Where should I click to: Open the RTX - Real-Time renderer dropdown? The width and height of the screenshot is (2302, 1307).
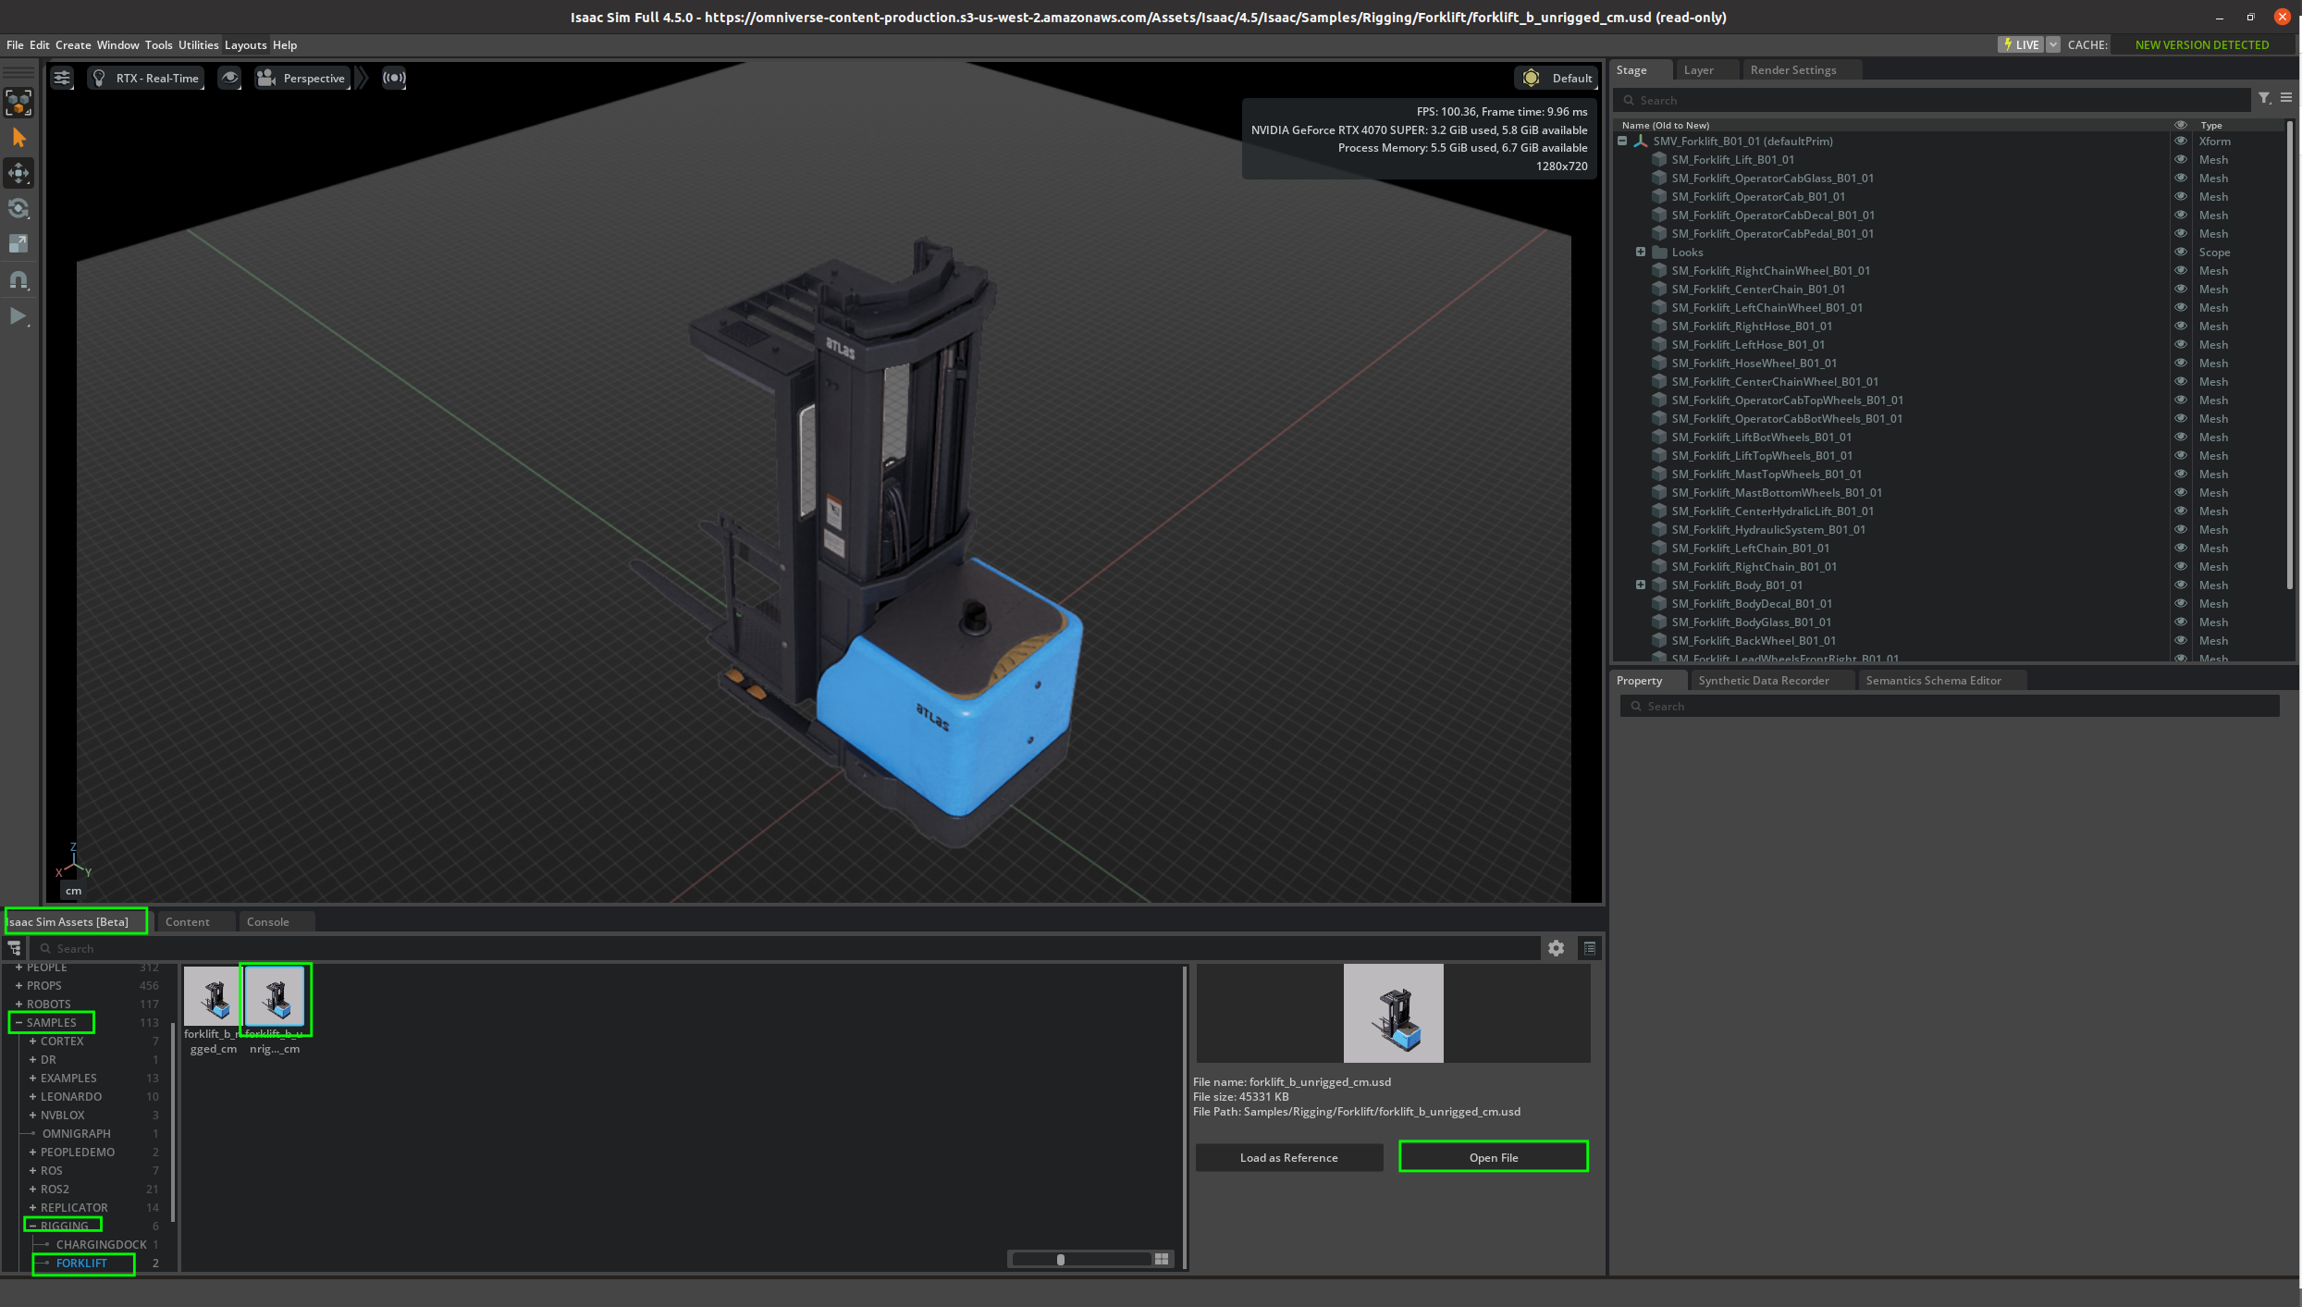pyautogui.click(x=146, y=79)
